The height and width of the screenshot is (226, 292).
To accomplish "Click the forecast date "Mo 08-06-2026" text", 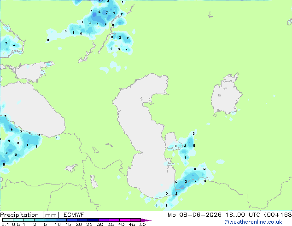I will [194, 215].
